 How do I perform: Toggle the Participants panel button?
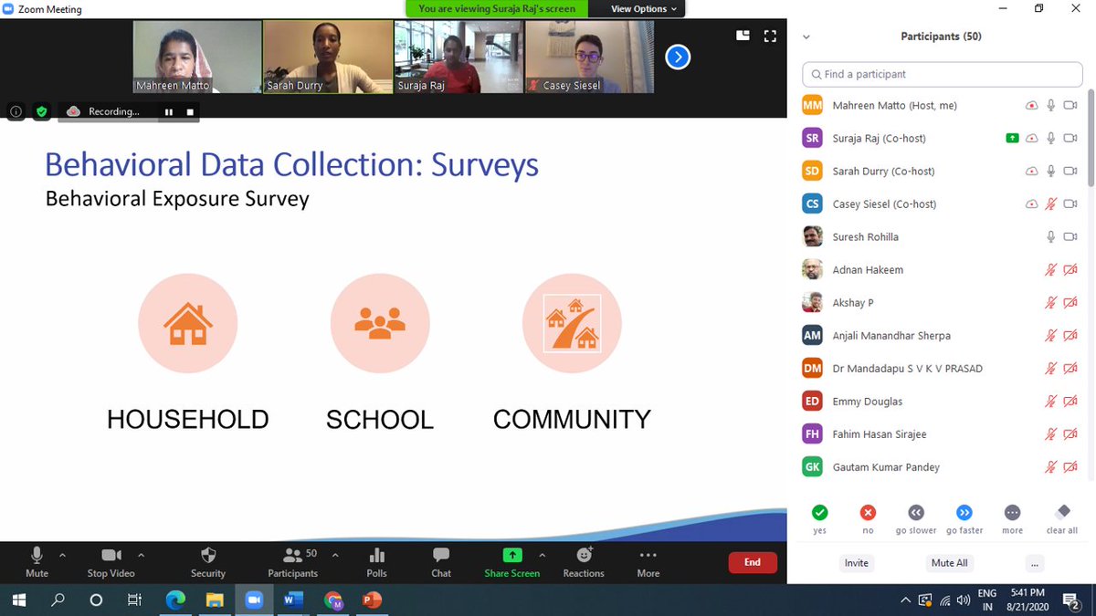point(293,561)
